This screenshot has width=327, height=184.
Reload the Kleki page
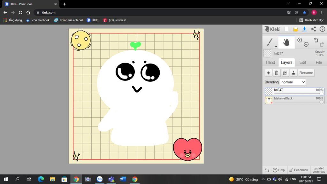click(x=20, y=12)
